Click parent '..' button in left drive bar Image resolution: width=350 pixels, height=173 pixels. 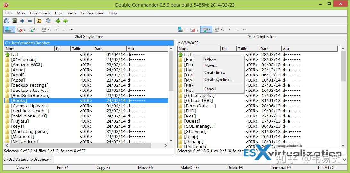(x=64, y=29)
